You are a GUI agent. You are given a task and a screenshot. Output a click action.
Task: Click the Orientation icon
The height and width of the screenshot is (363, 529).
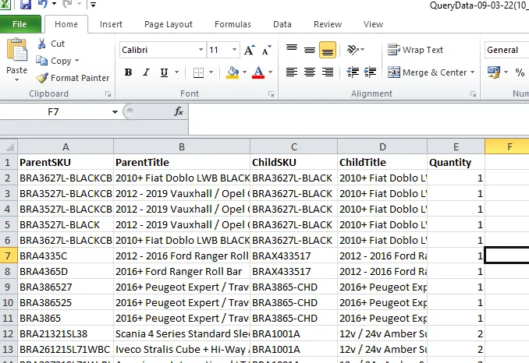(x=353, y=50)
